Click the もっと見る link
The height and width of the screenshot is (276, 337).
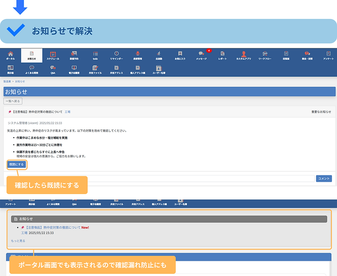[18, 240]
